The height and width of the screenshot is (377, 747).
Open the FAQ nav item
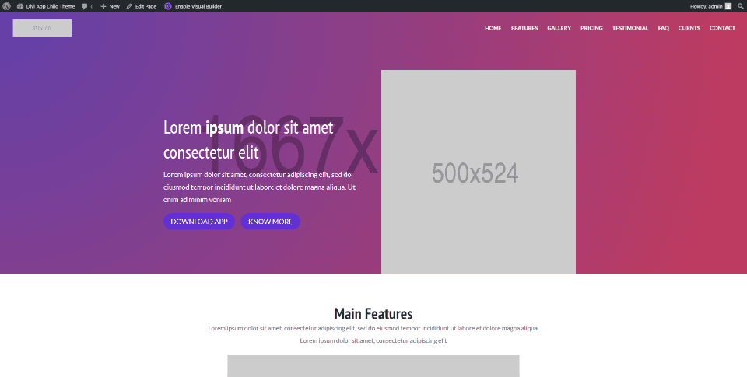tap(663, 28)
